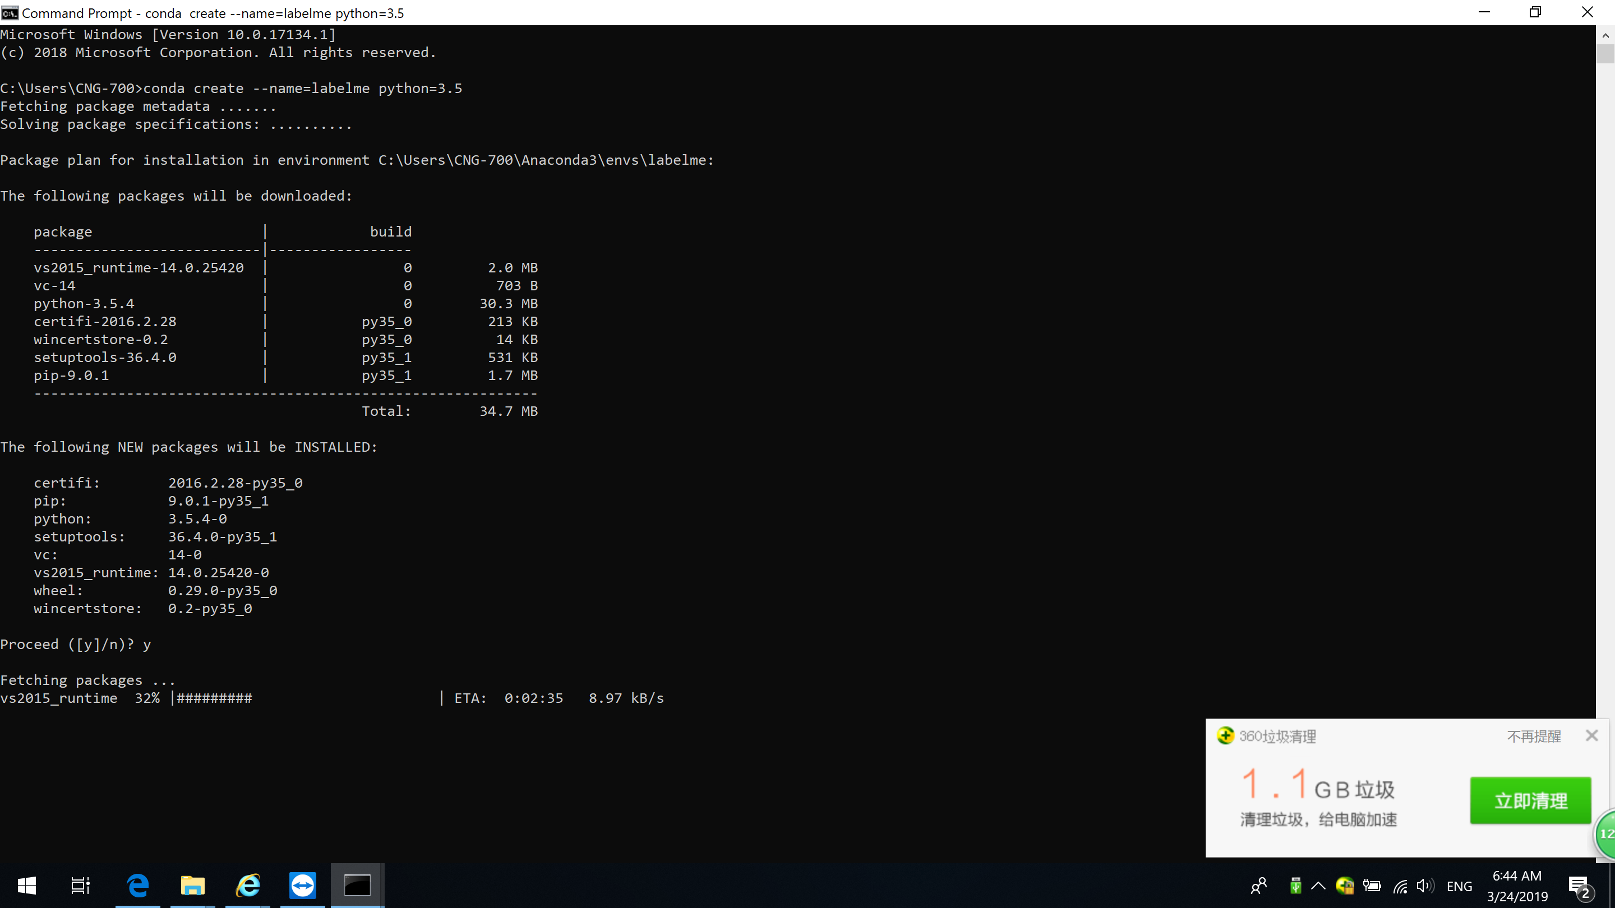Close the 360 cleanup popup
This screenshot has width=1615, height=908.
click(1591, 736)
